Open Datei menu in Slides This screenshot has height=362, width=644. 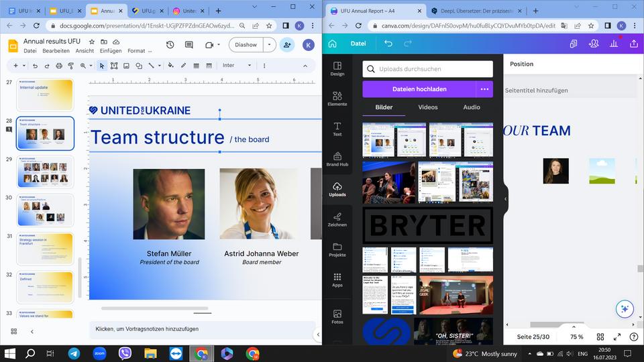coord(30,51)
